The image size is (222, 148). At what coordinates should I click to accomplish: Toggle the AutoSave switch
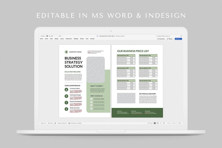(x=47, y=36)
